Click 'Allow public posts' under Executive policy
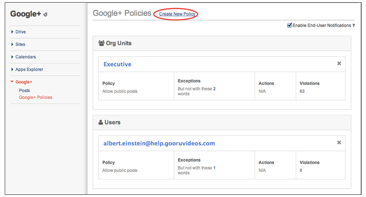The height and width of the screenshot is (197, 366). pyautogui.click(x=120, y=91)
